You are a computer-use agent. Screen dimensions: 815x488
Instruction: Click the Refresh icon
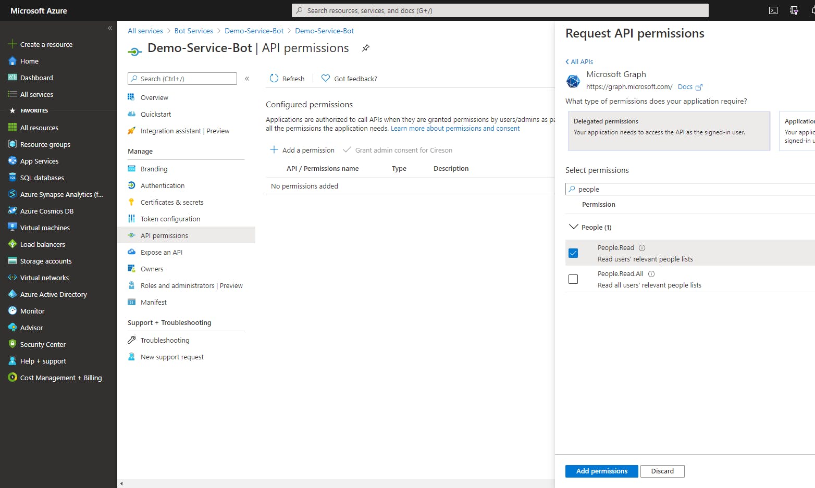coord(274,79)
